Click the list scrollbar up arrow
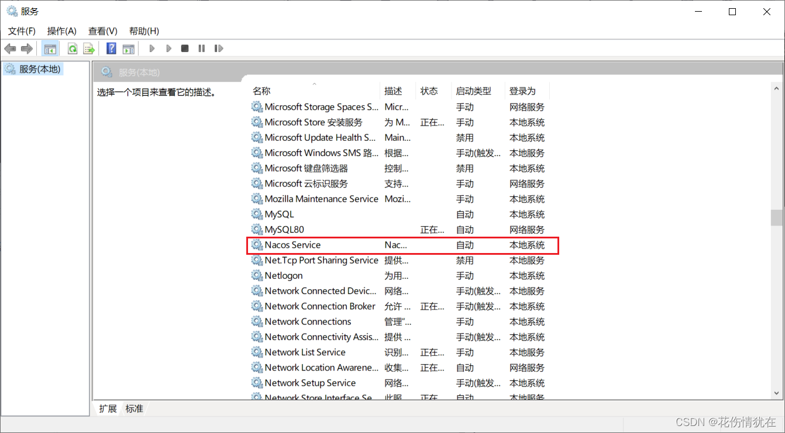 click(777, 88)
